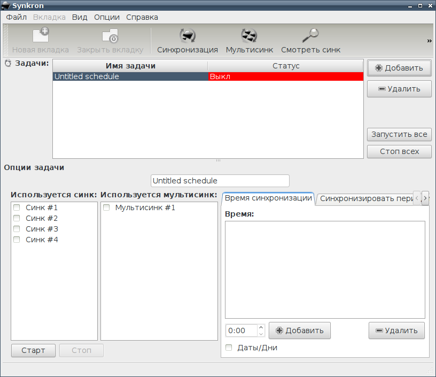Screen dimensions: 436x377
Task: Enable the Мультисинк #1 checkbox
Action: click(x=106, y=207)
